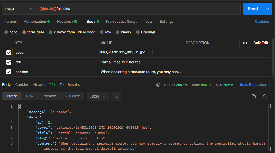The image size is (275, 153).
Task: Uncheck the cover row checkbox
Action: coord(9,53)
